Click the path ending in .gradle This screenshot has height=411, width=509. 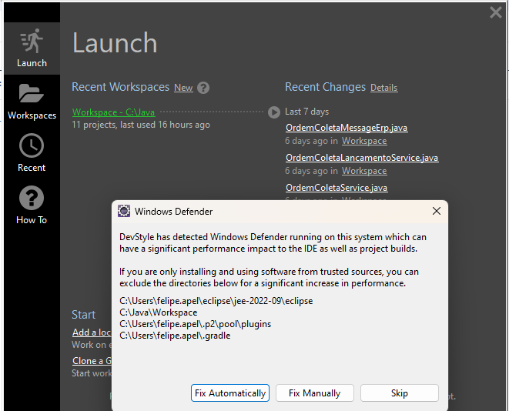pyautogui.click(x=175, y=336)
